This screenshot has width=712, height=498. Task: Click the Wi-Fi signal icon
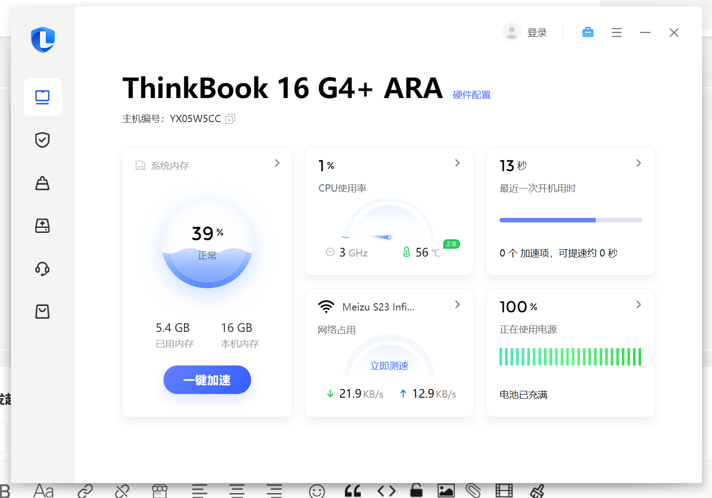point(326,307)
